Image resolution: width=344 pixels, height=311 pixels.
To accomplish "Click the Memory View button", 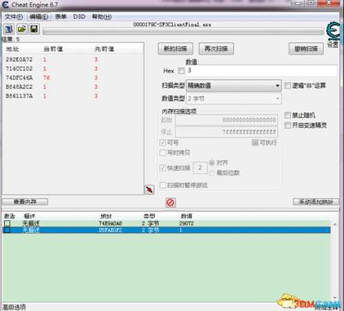I will [x=25, y=202].
